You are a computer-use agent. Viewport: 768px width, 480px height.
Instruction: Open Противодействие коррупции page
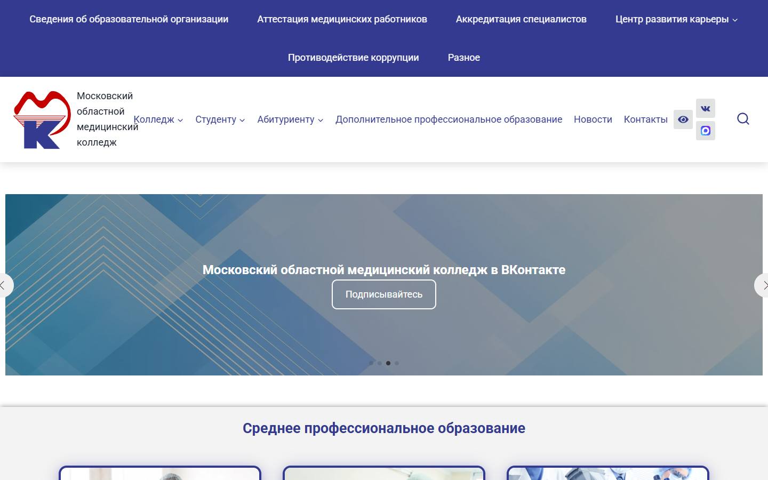point(354,58)
